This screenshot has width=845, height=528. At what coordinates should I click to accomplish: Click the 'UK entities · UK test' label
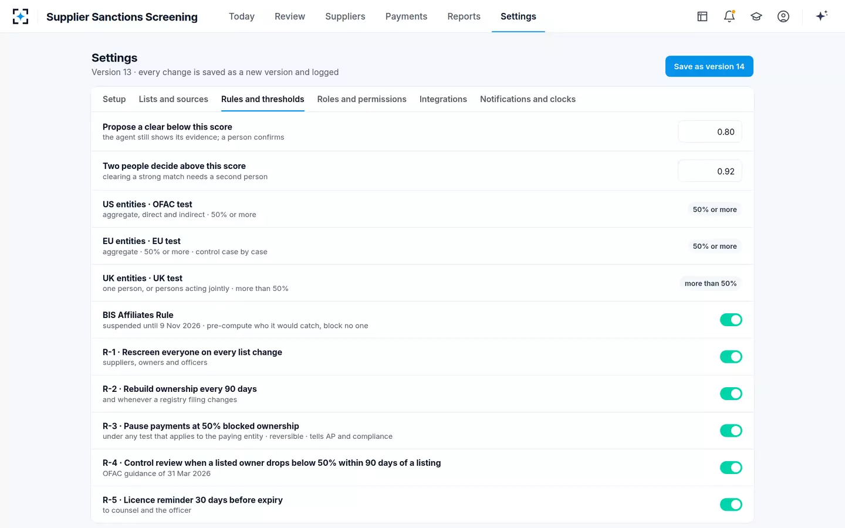(143, 278)
